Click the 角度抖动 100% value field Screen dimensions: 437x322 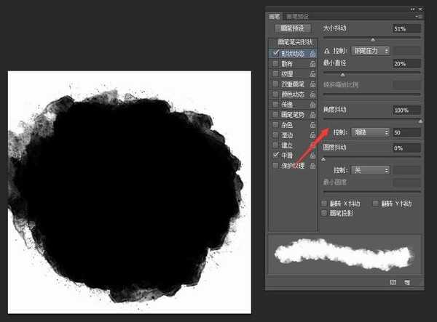coord(406,110)
